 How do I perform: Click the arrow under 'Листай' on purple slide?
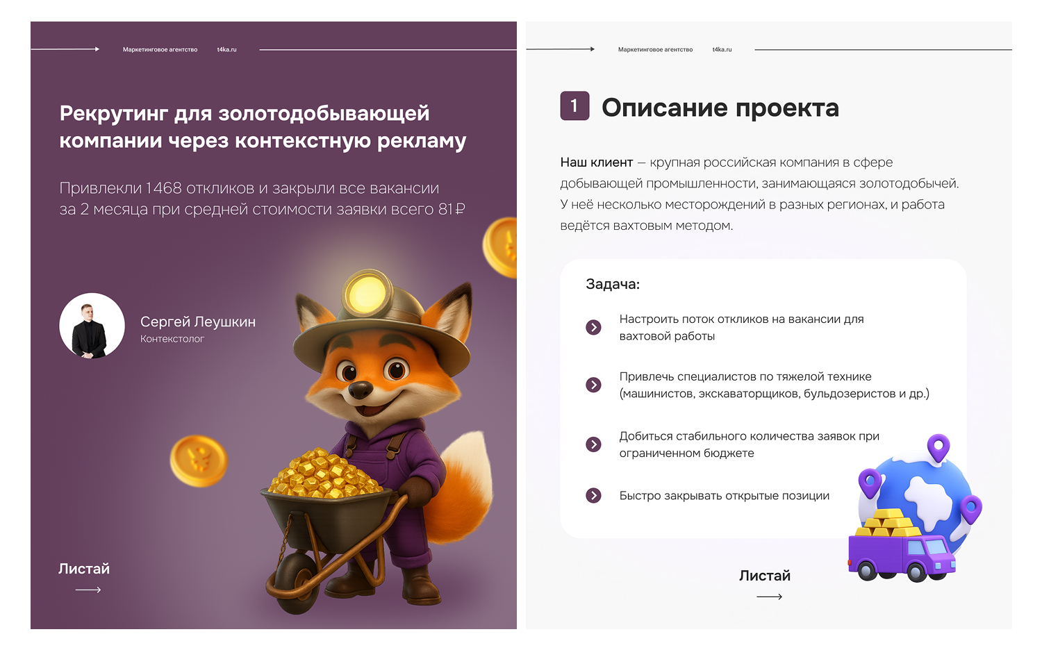point(88,590)
